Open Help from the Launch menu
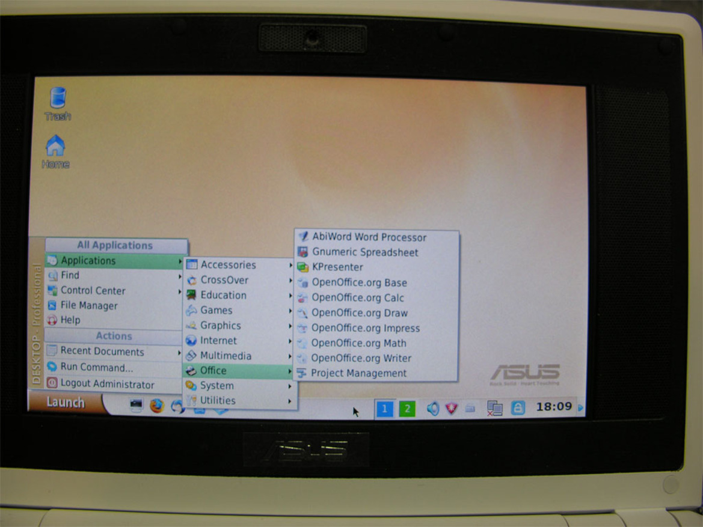This screenshot has height=527, width=703. (x=114, y=320)
